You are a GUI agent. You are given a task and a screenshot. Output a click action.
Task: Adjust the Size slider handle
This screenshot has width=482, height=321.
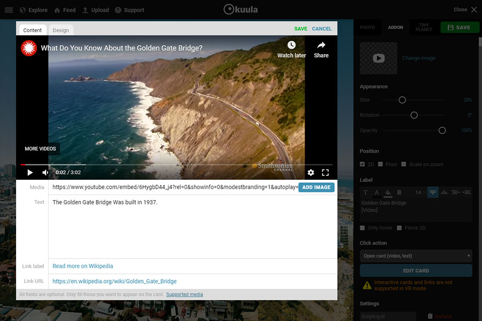click(x=402, y=100)
